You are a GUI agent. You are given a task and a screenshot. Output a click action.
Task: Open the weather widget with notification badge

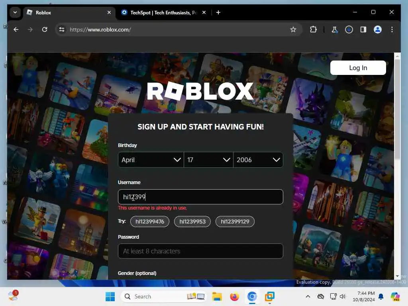pyautogui.click(x=13, y=296)
